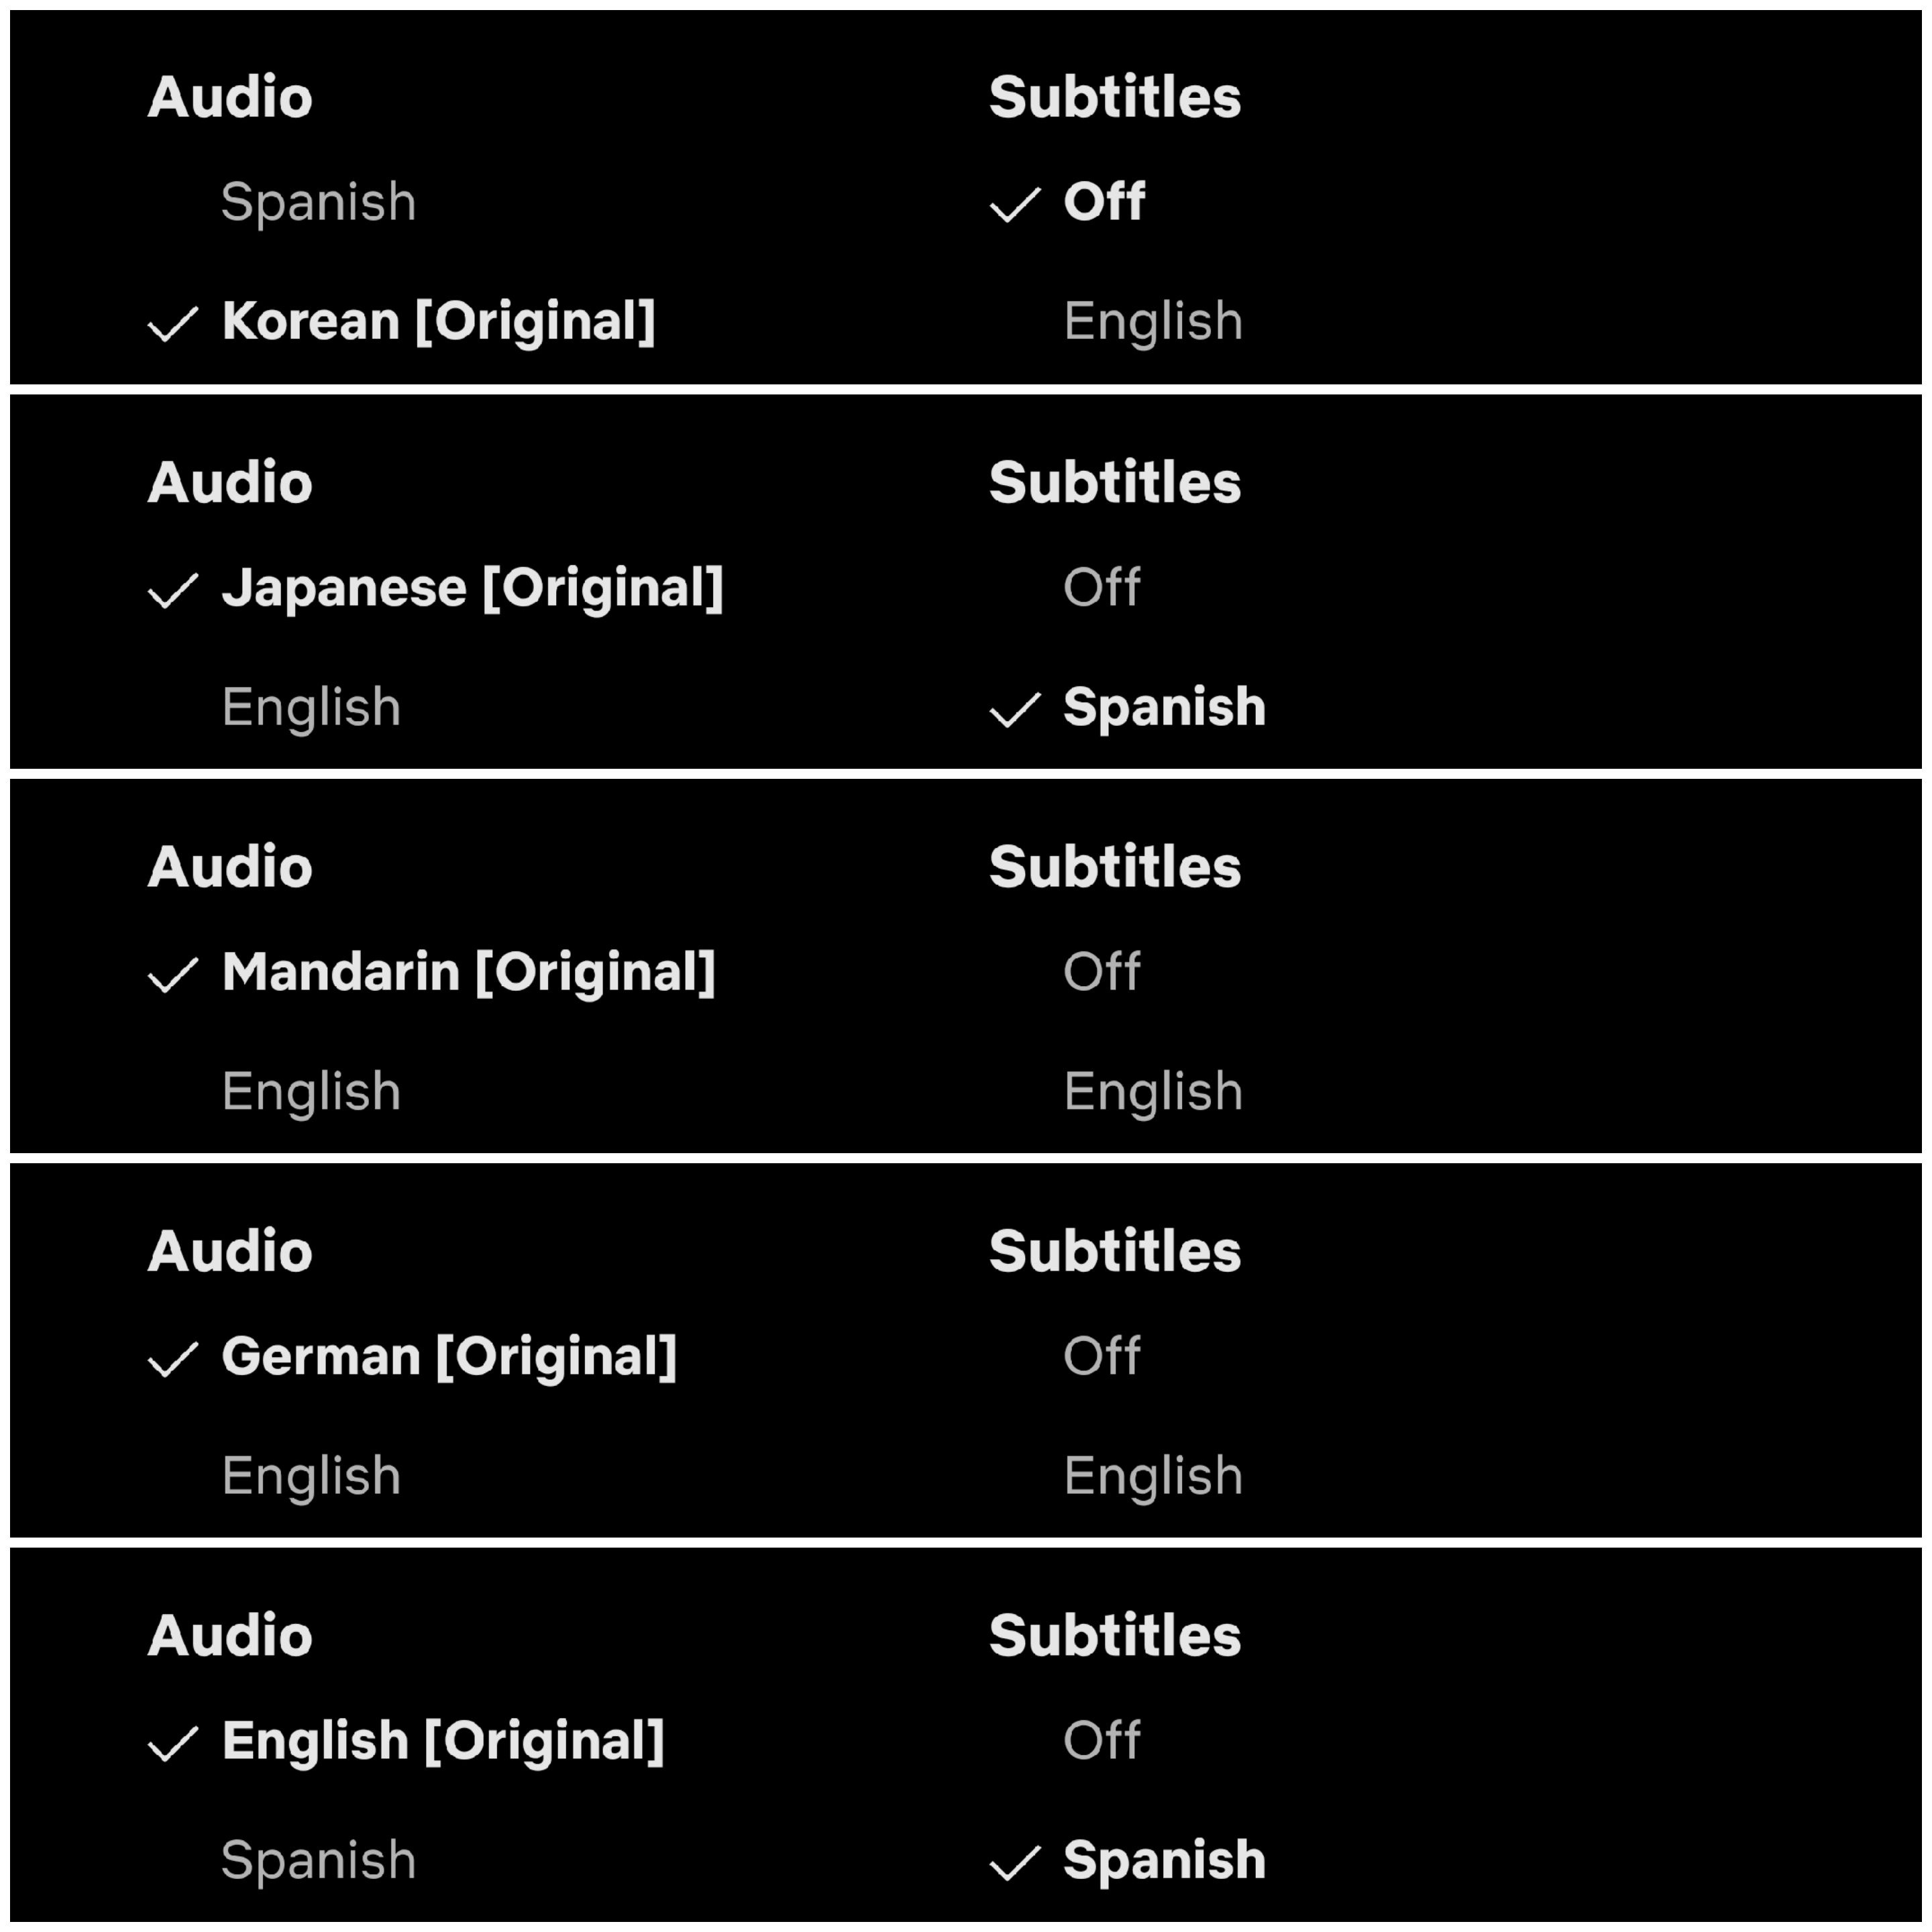Turn subtitles Off in the Japanese audio panel

1101,587
